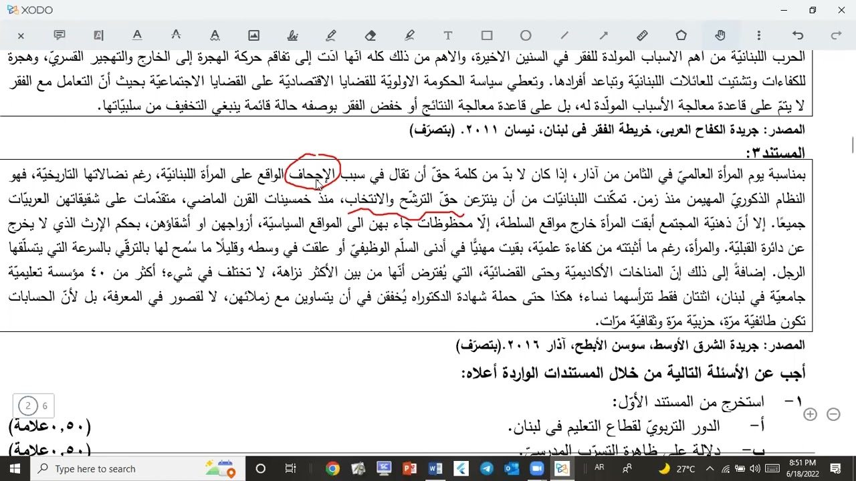
Task: Activate the pan hand tool
Action: pos(720,35)
